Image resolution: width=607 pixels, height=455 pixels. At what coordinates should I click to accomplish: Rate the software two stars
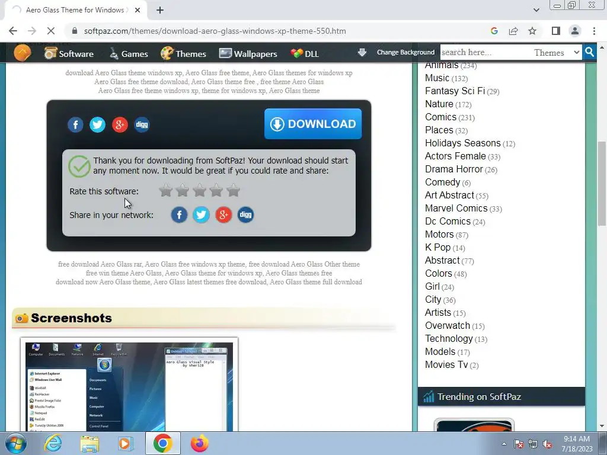(183, 190)
